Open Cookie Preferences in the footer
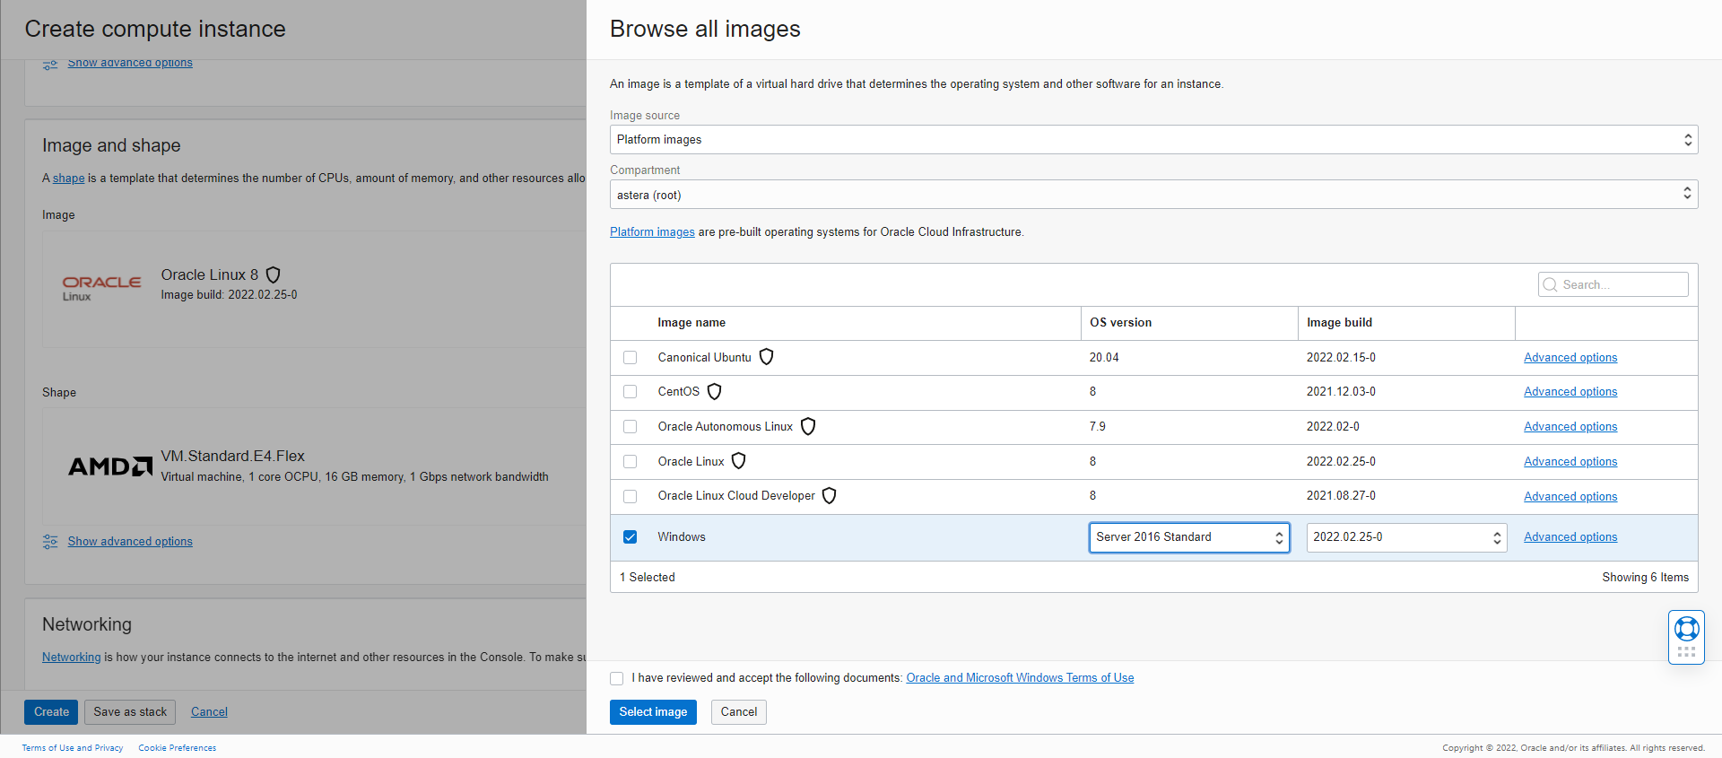 pyautogui.click(x=177, y=748)
